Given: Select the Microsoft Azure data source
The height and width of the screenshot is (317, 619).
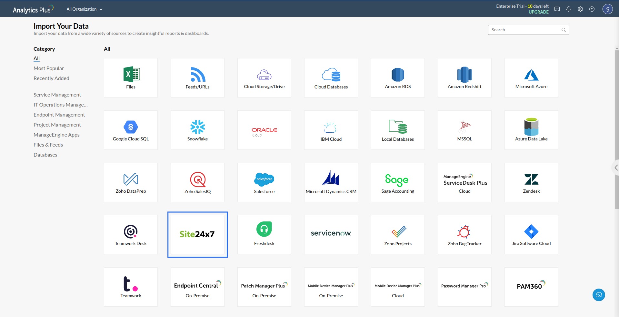Looking at the screenshot, I should click(531, 77).
